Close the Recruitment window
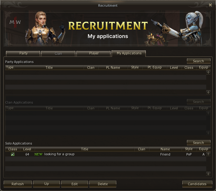This screenshot has width=216, height=191. [210, 5]
